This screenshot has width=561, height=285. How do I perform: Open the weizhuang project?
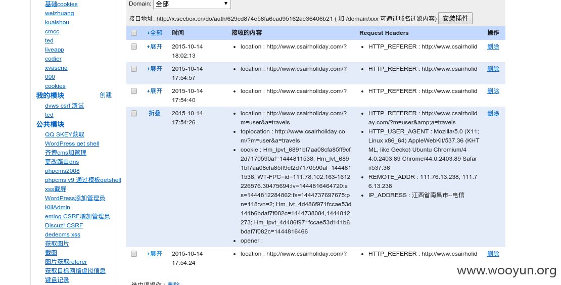click(x=60, y=13)
